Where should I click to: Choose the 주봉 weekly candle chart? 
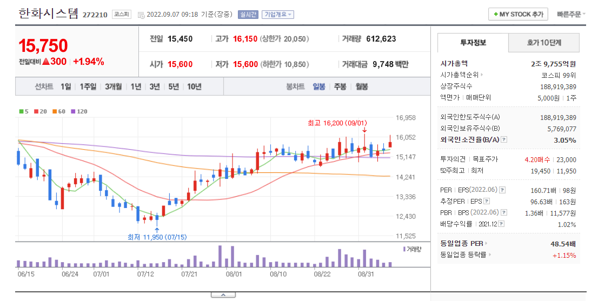click(340, 87)
